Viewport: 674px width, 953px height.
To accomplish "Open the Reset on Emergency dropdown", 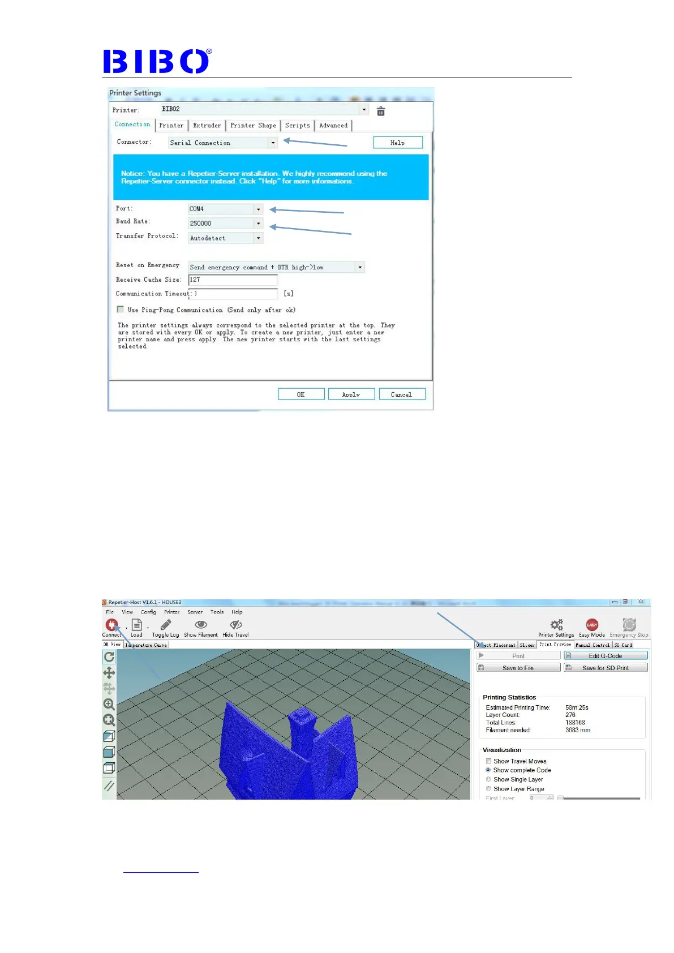I will click(x=360, y=267).
